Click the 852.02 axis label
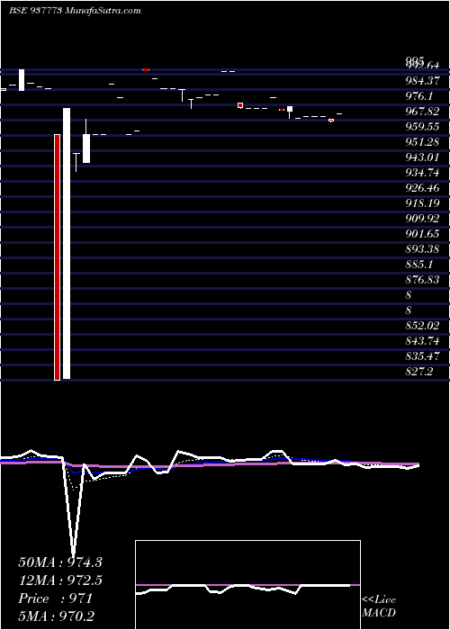Screen dimensions: 450x630 coord(422,326)
